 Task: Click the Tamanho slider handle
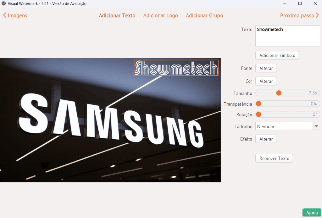279,93
